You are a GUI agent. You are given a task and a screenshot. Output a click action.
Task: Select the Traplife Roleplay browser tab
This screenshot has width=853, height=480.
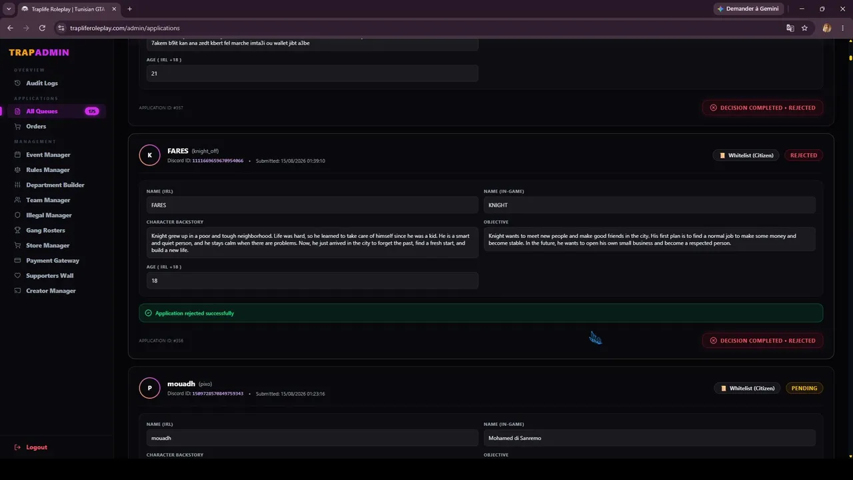tap(69, 9)
